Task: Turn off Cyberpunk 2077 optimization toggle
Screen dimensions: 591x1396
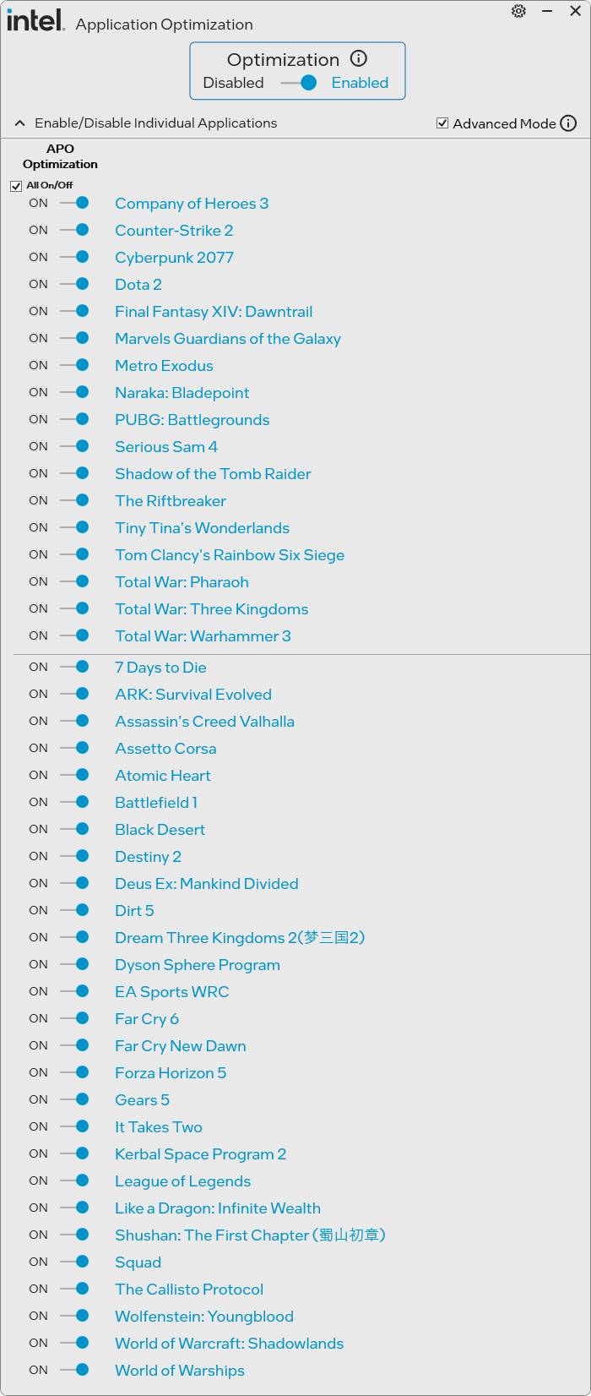Action: click(x=75, y=257)
